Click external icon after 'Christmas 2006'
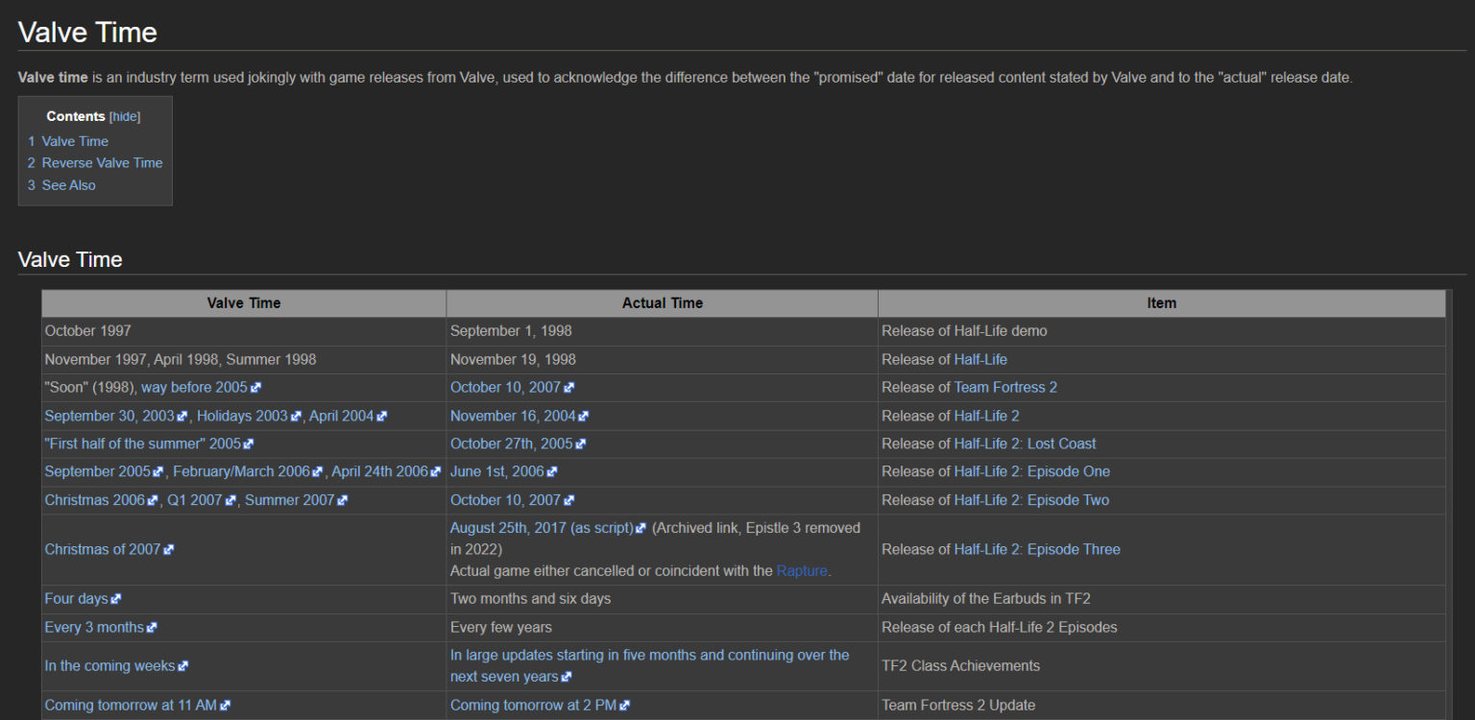Viewport: 1475px width, 720px height. [153, 500]
